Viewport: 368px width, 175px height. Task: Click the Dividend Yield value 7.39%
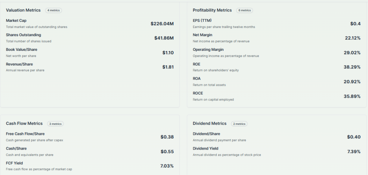point(354,152)
